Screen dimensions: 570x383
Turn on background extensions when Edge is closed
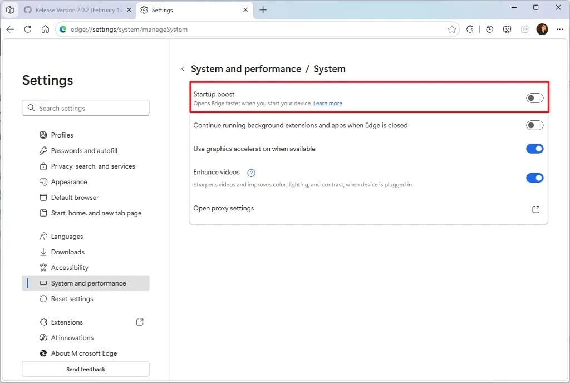click(534, 125)
